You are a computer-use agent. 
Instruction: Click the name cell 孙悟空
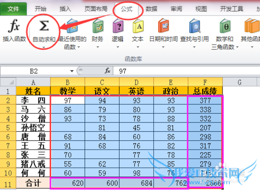(x=33, y=128)
